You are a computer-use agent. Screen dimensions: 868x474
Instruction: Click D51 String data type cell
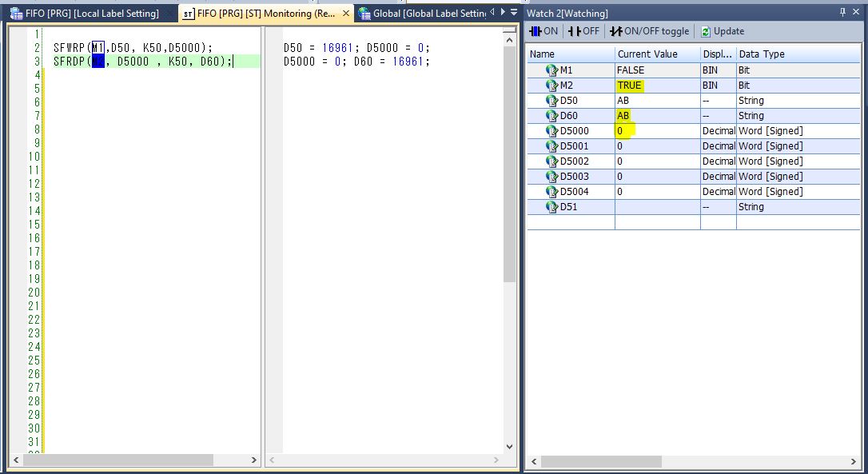(798, 206)
